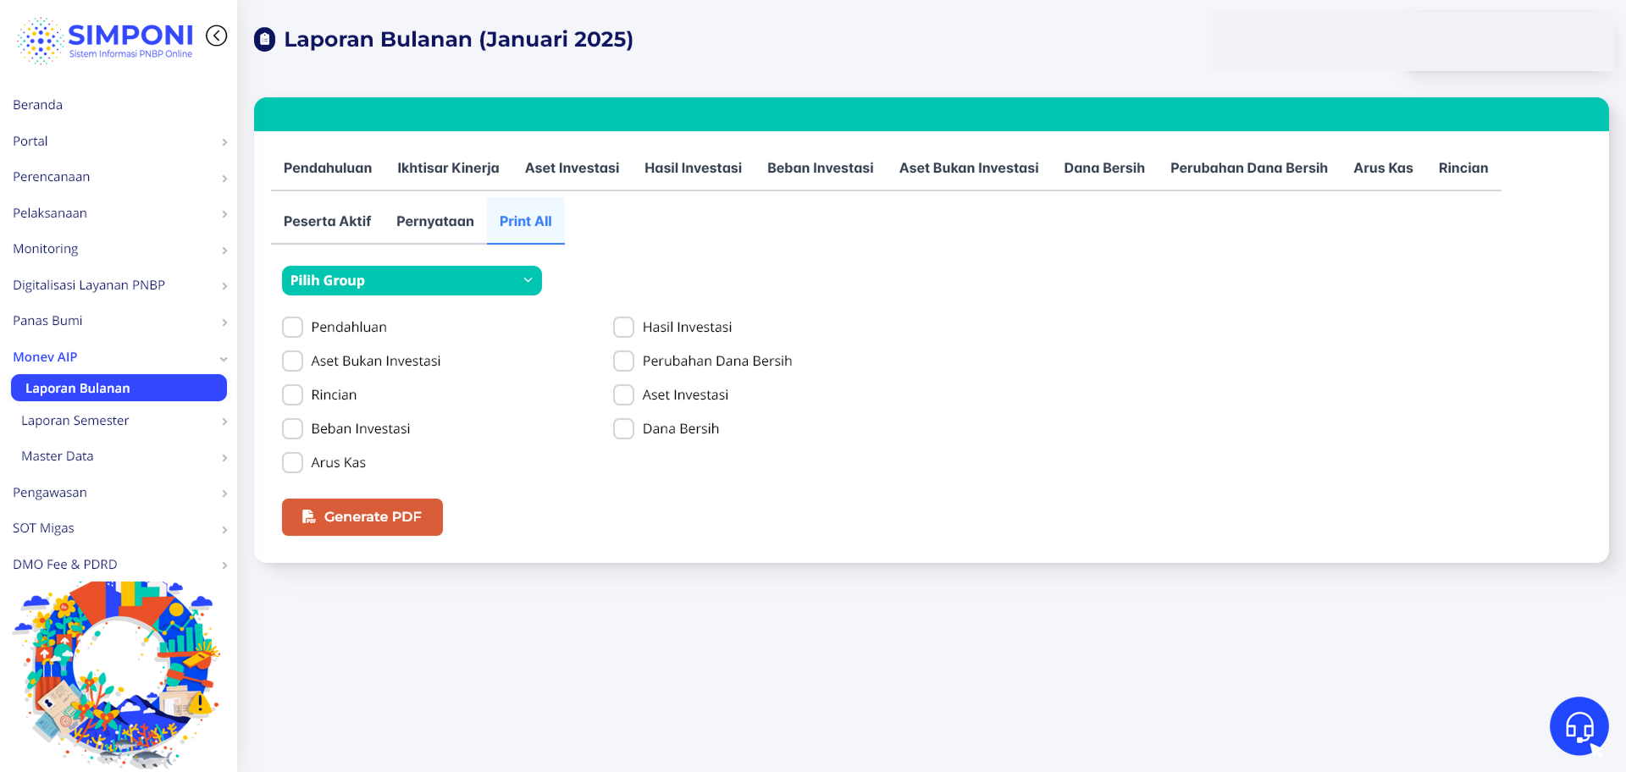Expand the Perencanaan sidebar chevron
The width and height of the screenshot is (1626, 772).
point(224,179)
